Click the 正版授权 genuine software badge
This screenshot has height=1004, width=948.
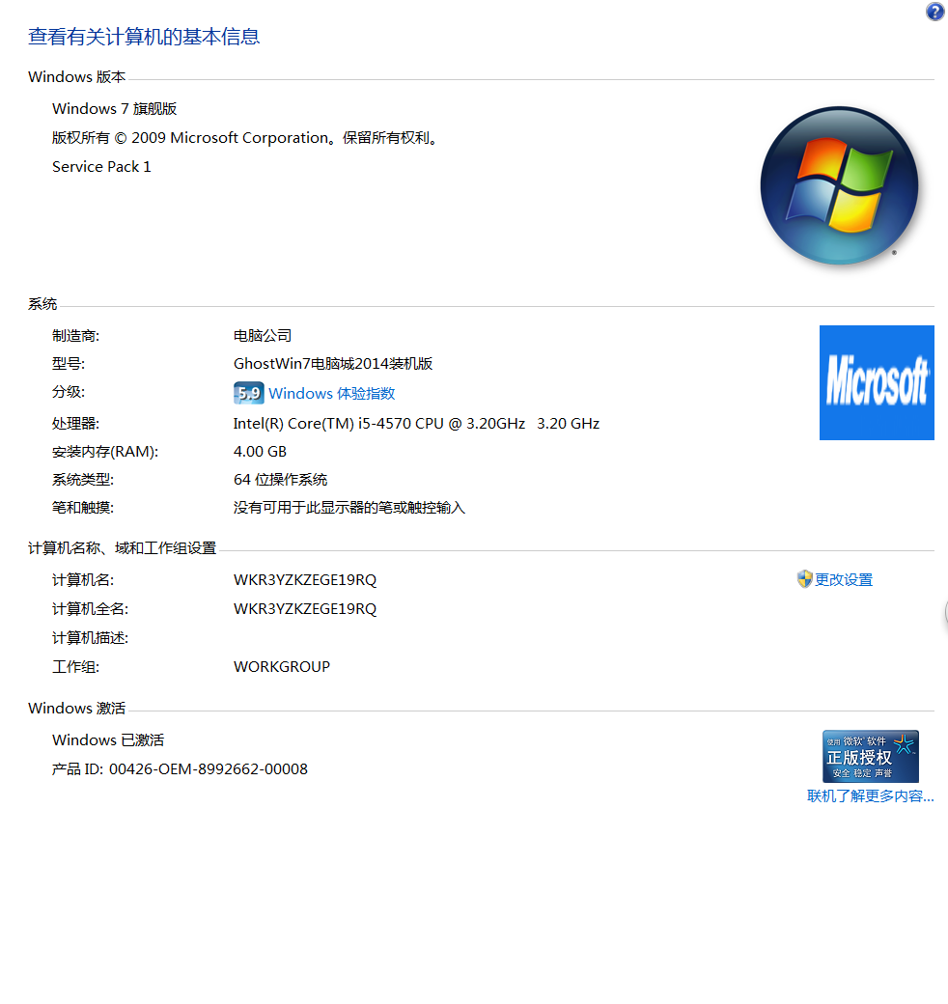coord(871,756)
